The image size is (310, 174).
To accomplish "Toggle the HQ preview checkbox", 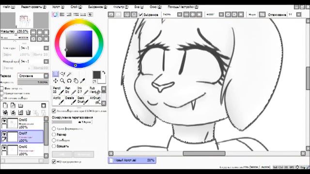I will coord(54,162).
